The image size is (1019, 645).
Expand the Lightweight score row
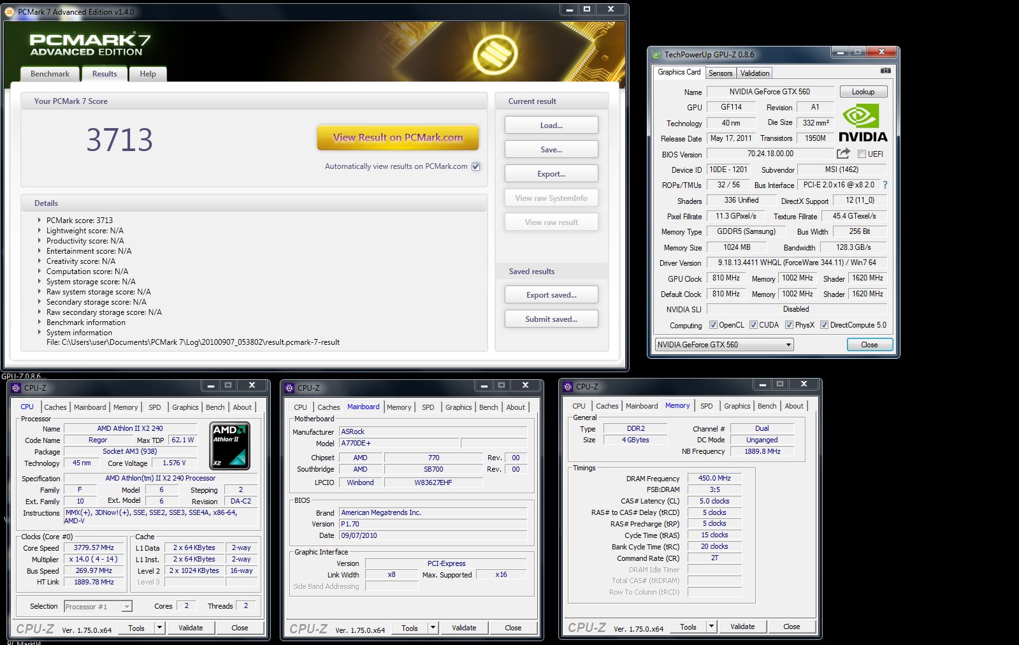pos(40,231)
